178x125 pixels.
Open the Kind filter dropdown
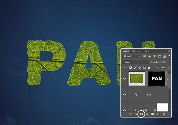point(131,56)
